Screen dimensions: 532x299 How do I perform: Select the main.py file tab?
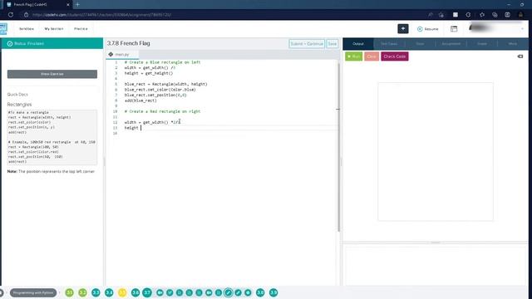coord(122,54)
